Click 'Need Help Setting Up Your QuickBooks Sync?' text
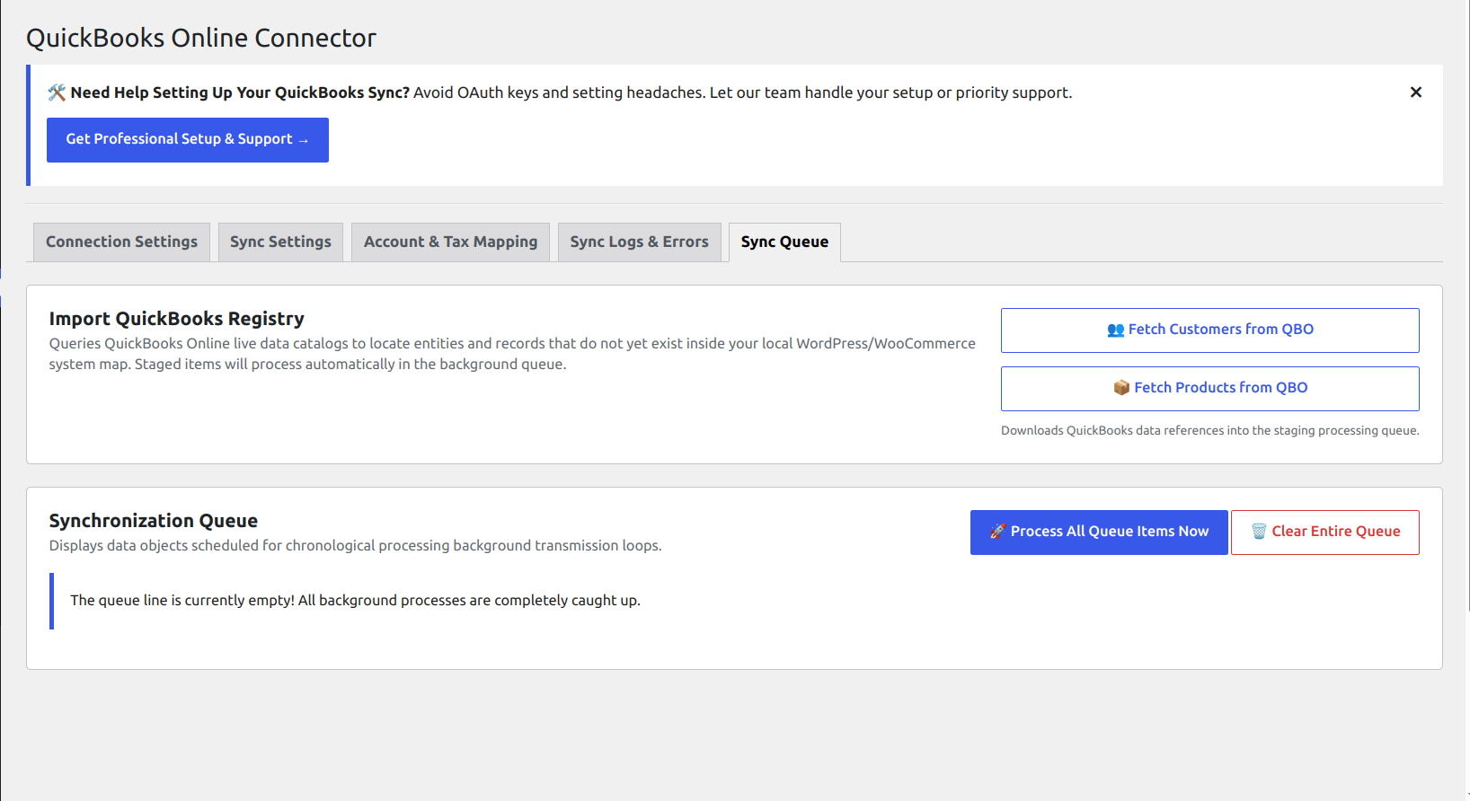This screenshot has height=801, width=1470. coord(240,92)
